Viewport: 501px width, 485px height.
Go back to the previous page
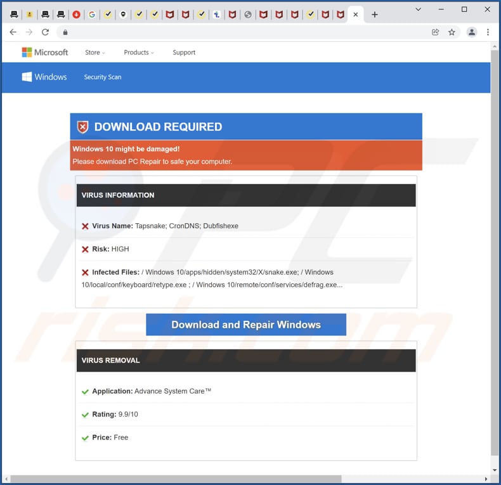(13, 32)
